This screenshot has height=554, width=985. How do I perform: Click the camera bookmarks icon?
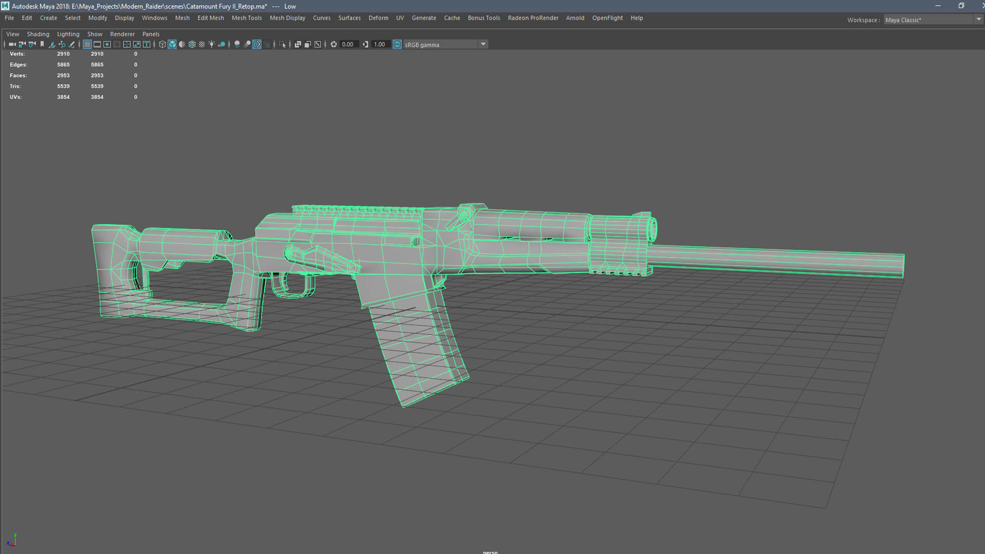(42, 45)
